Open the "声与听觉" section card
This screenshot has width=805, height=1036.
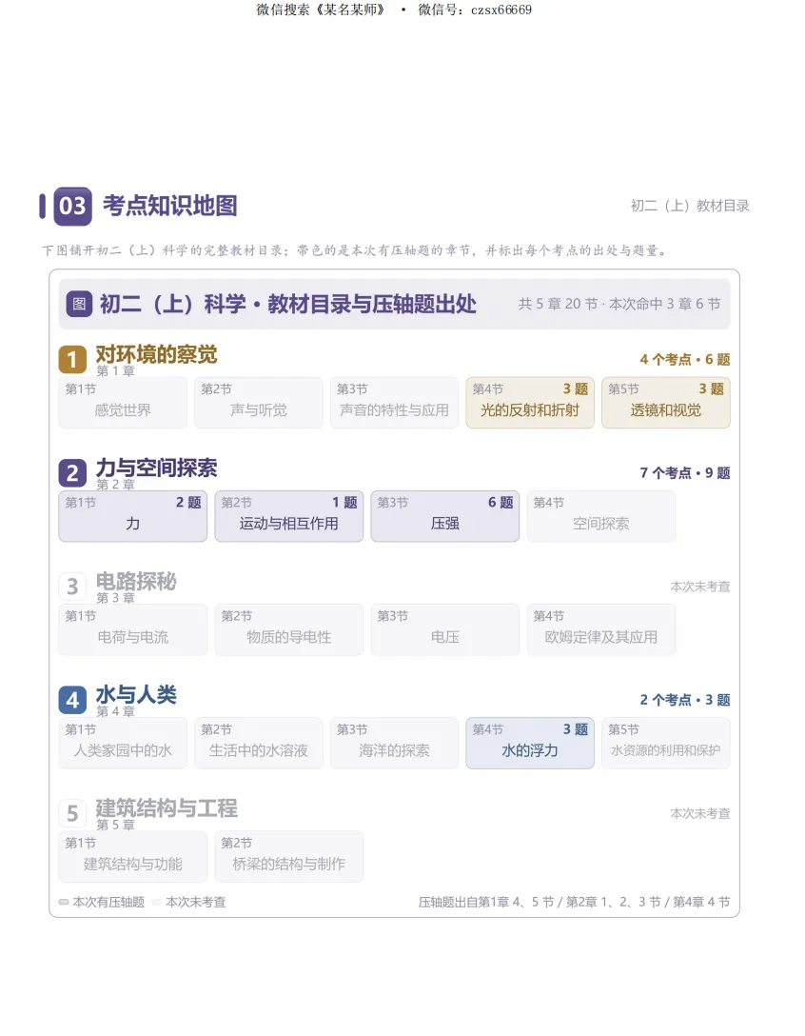click(x=259, y=403)
